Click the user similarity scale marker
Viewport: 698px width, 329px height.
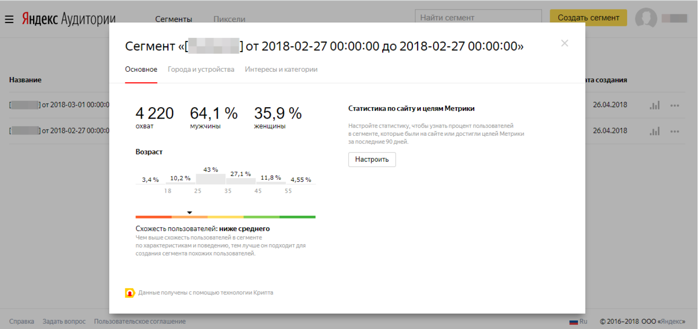point(189,212)
